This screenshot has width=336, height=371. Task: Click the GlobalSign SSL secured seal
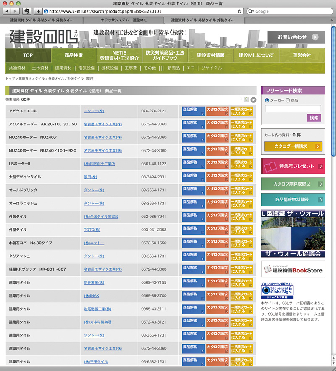tap(277, 291)
